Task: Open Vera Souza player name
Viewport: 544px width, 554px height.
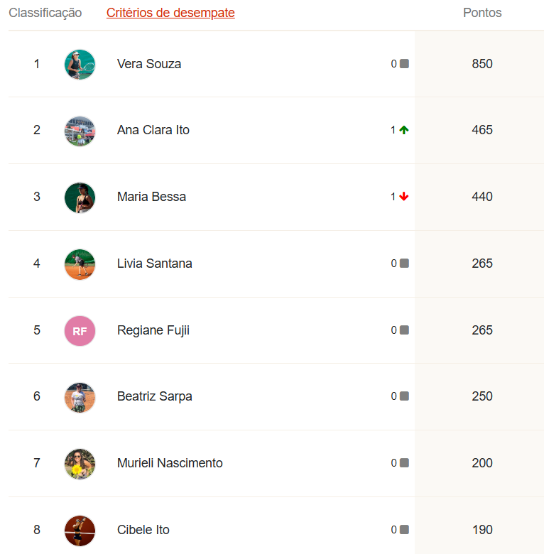Action: click(149, 64)
